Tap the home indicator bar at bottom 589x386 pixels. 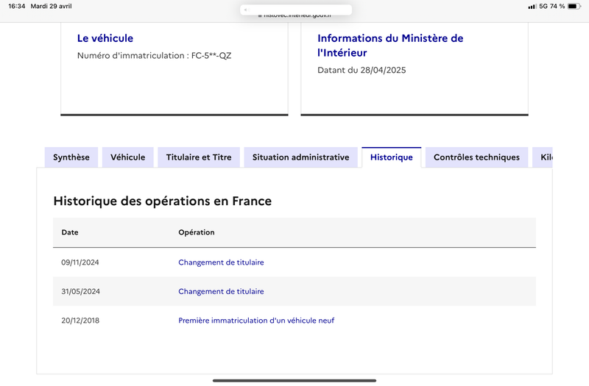click(294, 380)
